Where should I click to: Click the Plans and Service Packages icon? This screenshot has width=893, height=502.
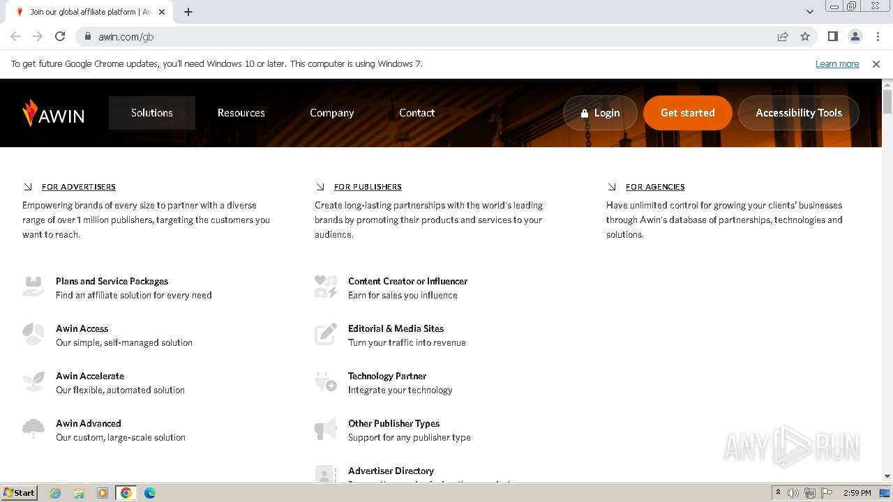pyautogui.click(x=33, y=287)
